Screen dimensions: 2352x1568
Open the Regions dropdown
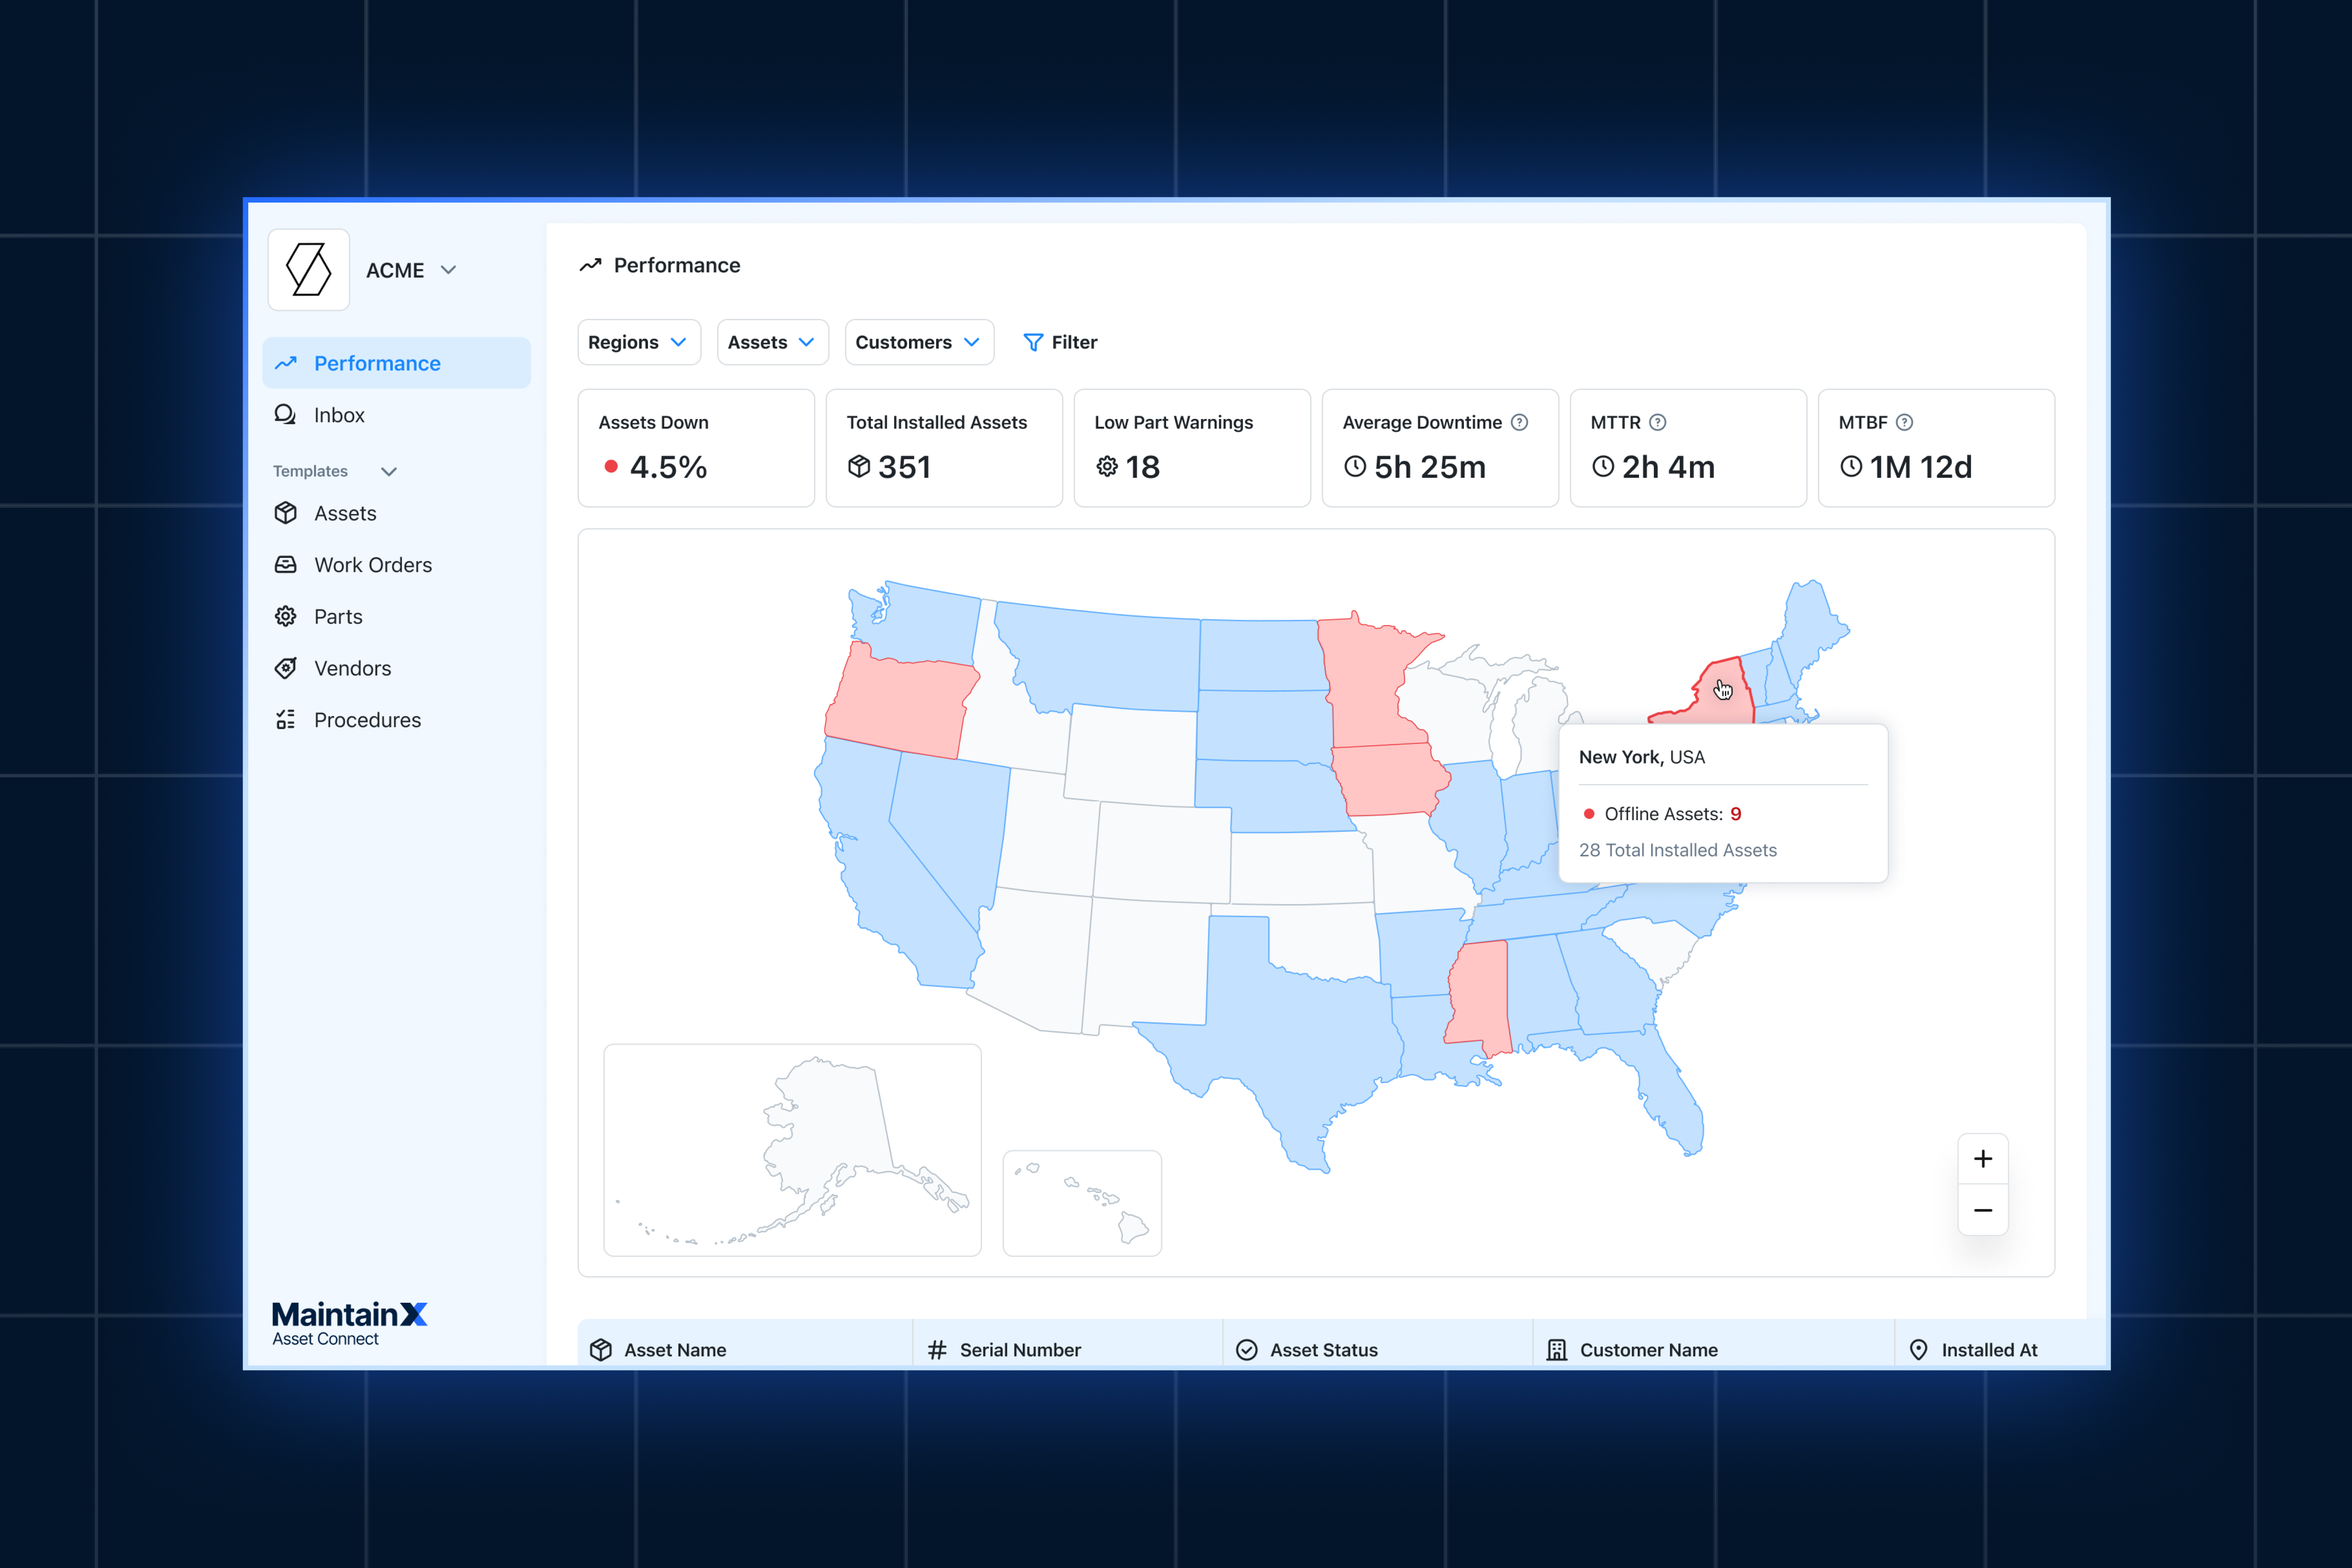point(639,342)
